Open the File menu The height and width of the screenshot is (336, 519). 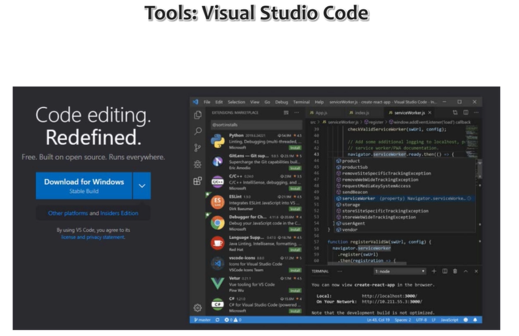click(207, 102)
